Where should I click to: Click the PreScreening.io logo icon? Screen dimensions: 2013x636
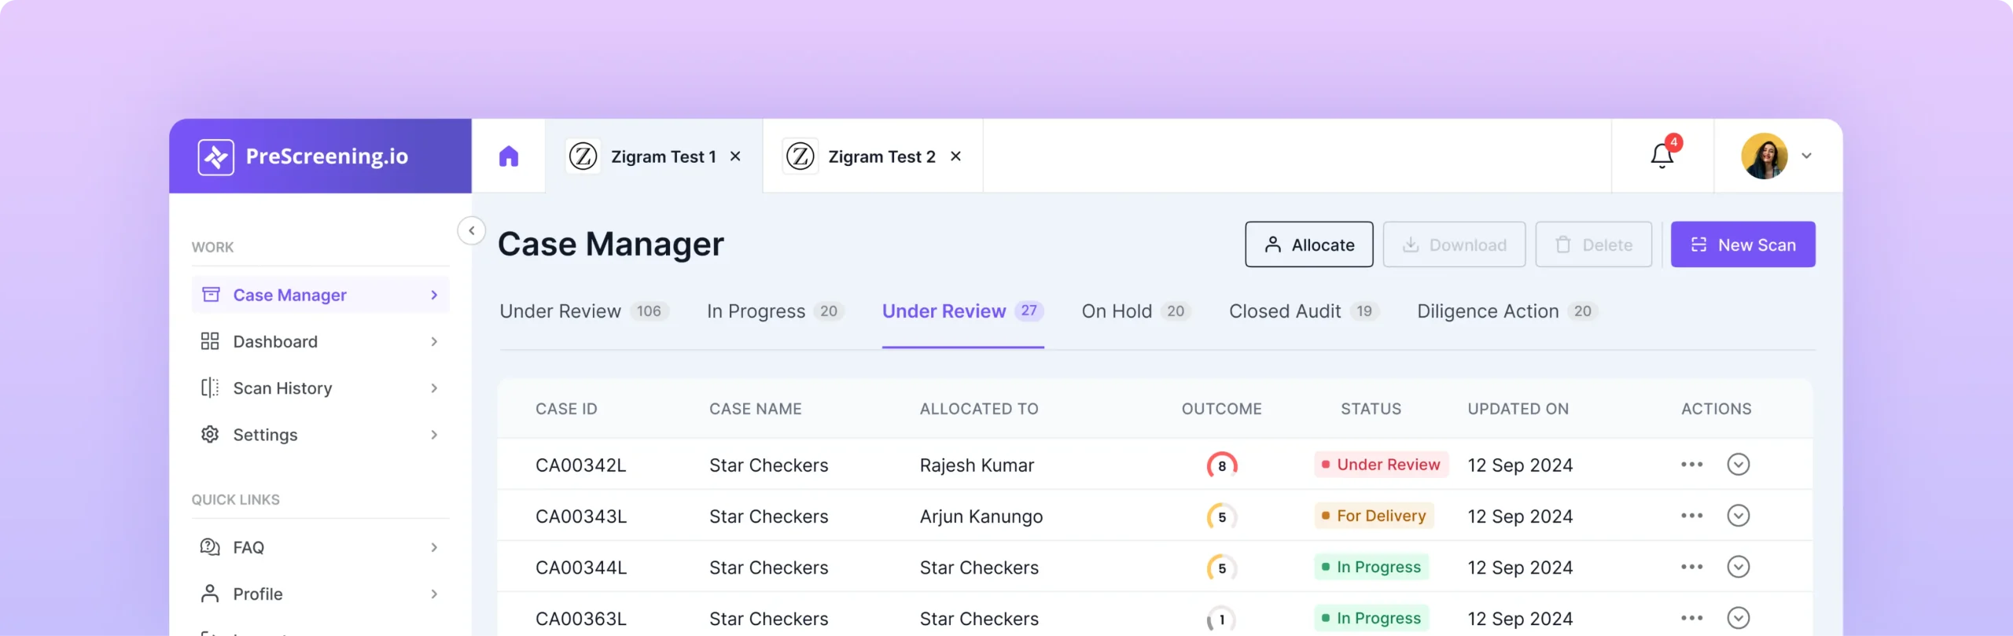tap(215, 156)
